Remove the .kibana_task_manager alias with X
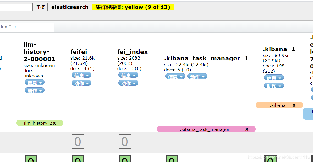 247,129
